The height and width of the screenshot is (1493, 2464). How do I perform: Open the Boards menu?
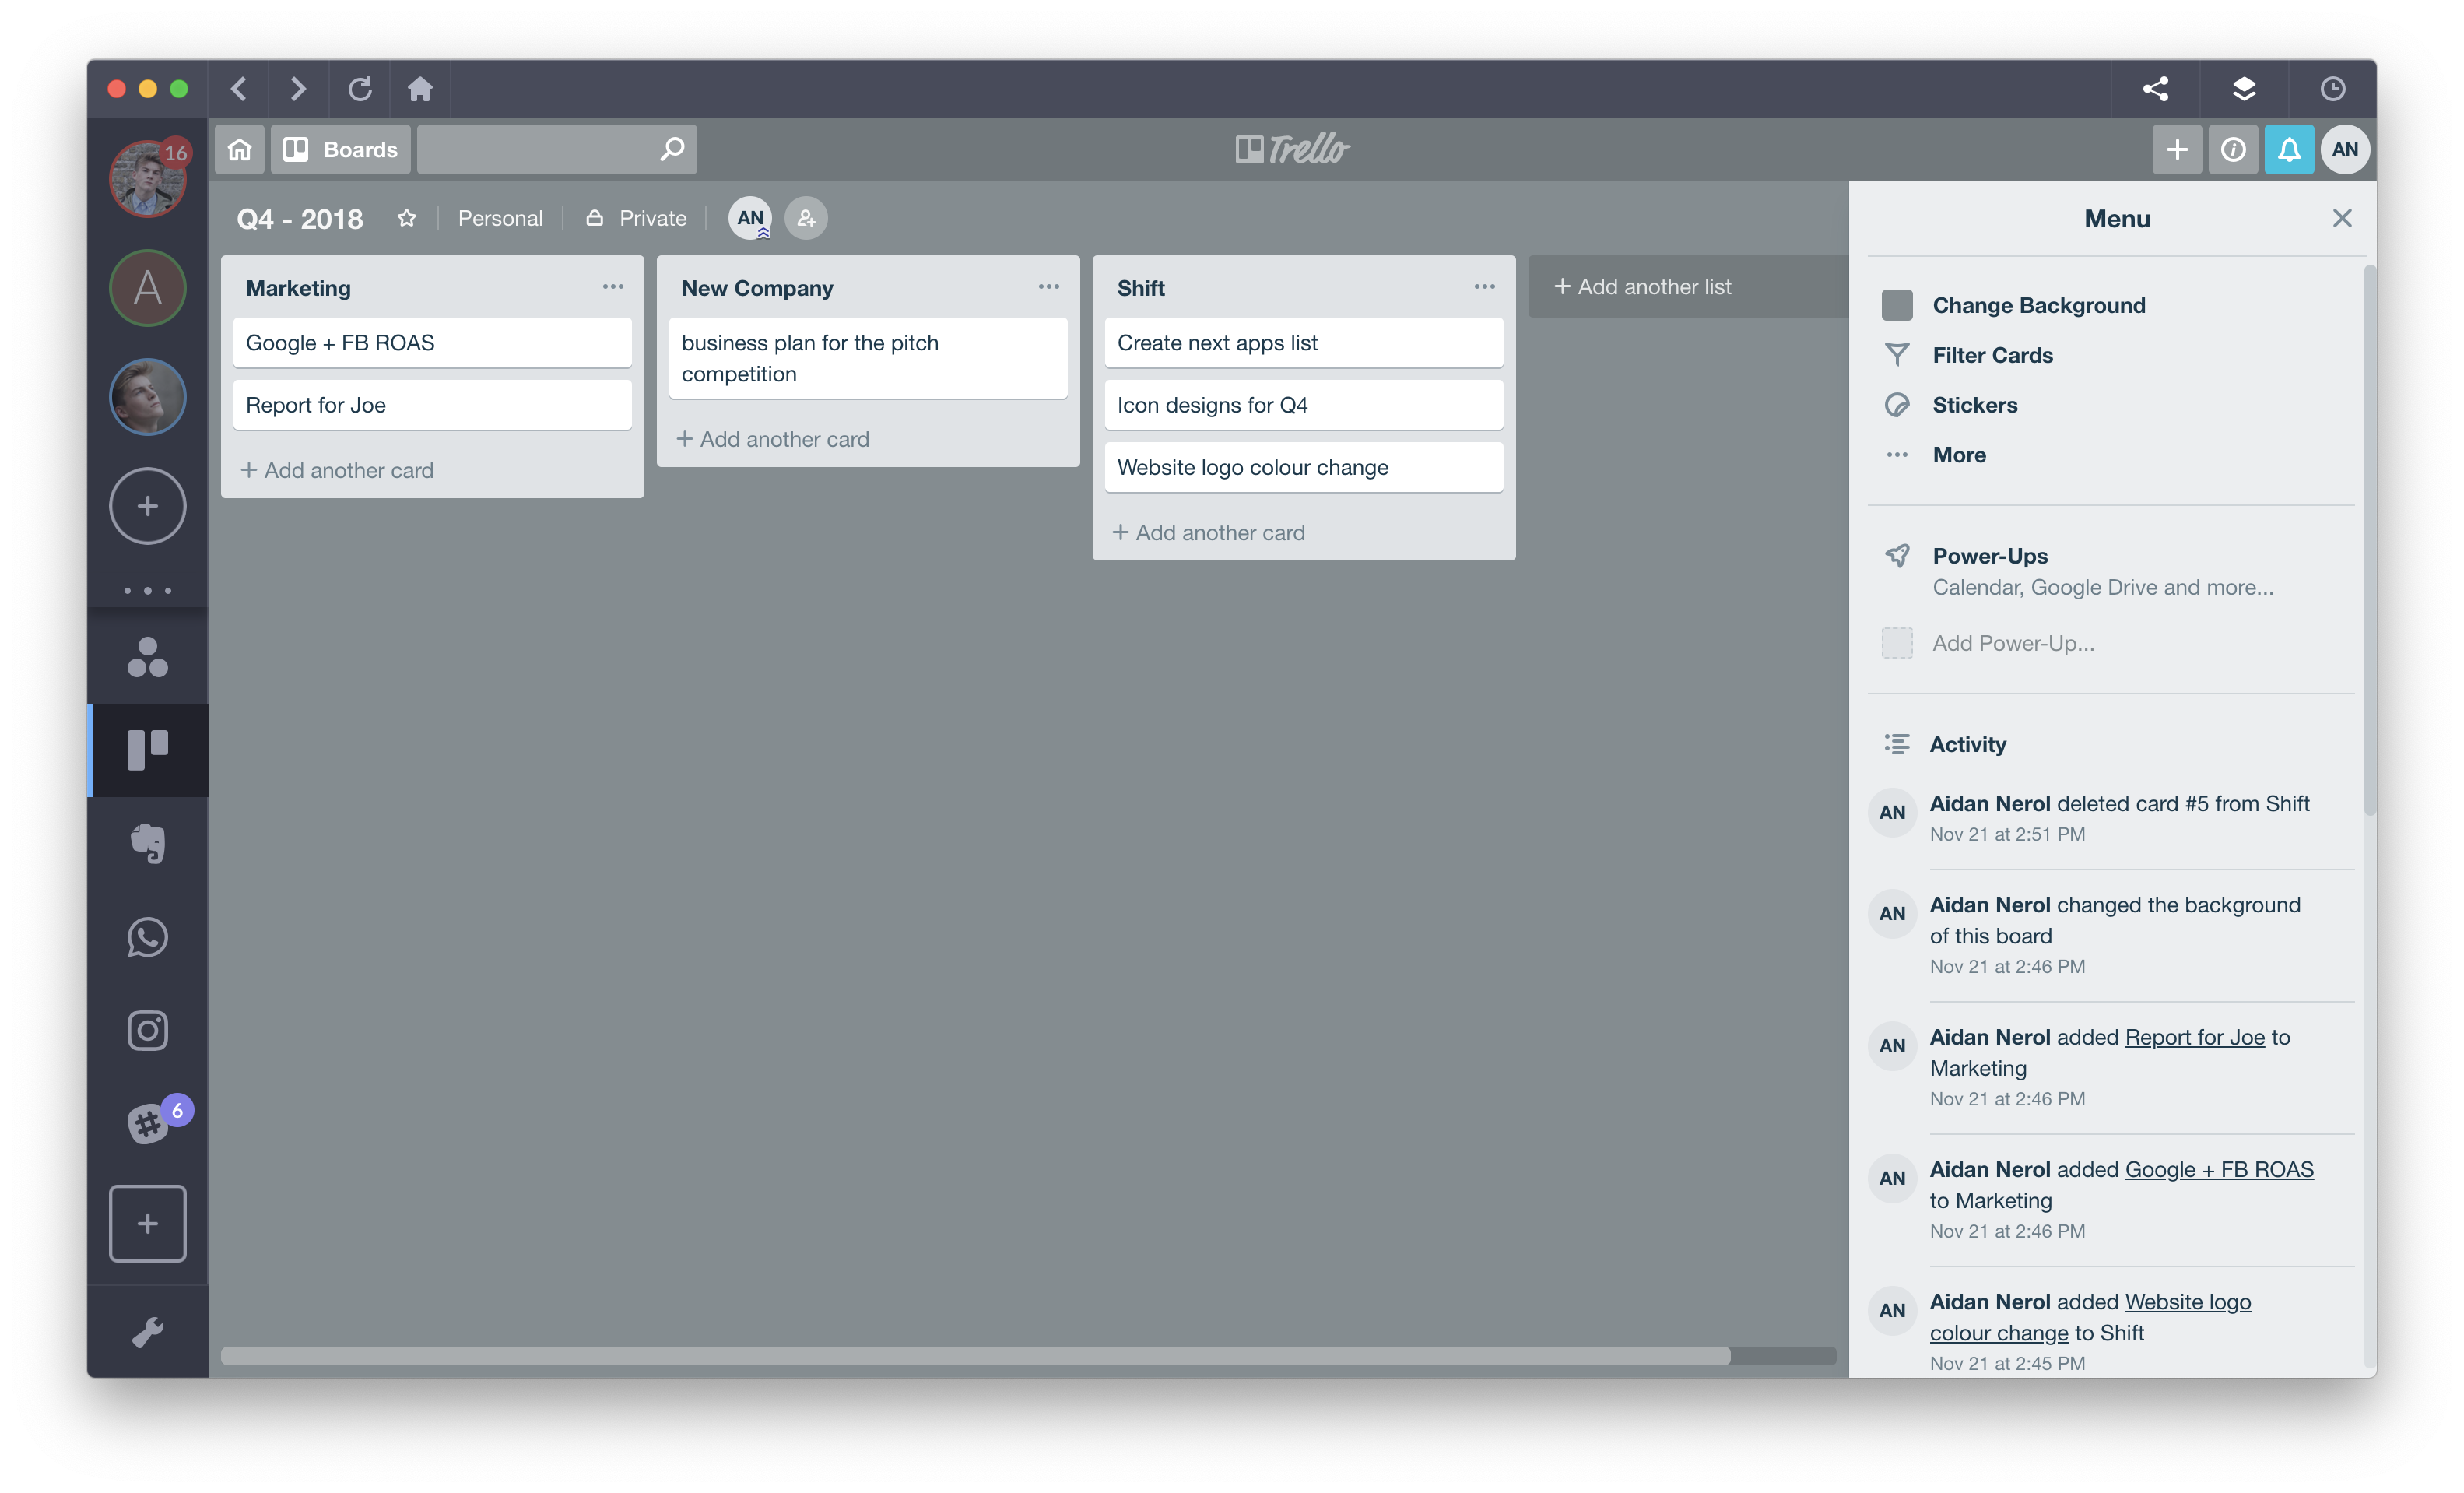341,149
